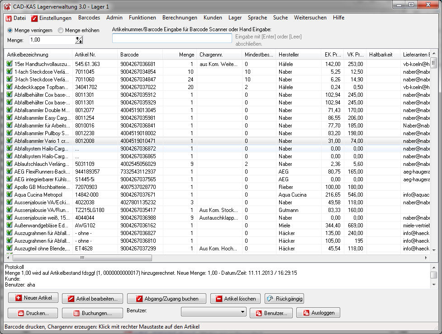Click the Ausloggen button
This screenshot has width=442, height=334.
click(319, 313)
